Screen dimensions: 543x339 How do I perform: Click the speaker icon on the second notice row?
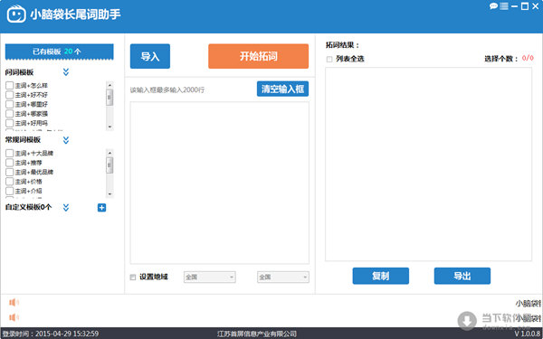pyautogui.click(x=14, y=317)
